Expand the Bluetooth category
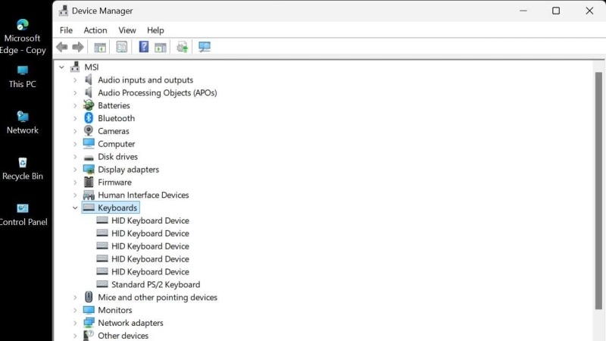Image resolution: width=606 pixels, height=341 pixels. (75, 118)
